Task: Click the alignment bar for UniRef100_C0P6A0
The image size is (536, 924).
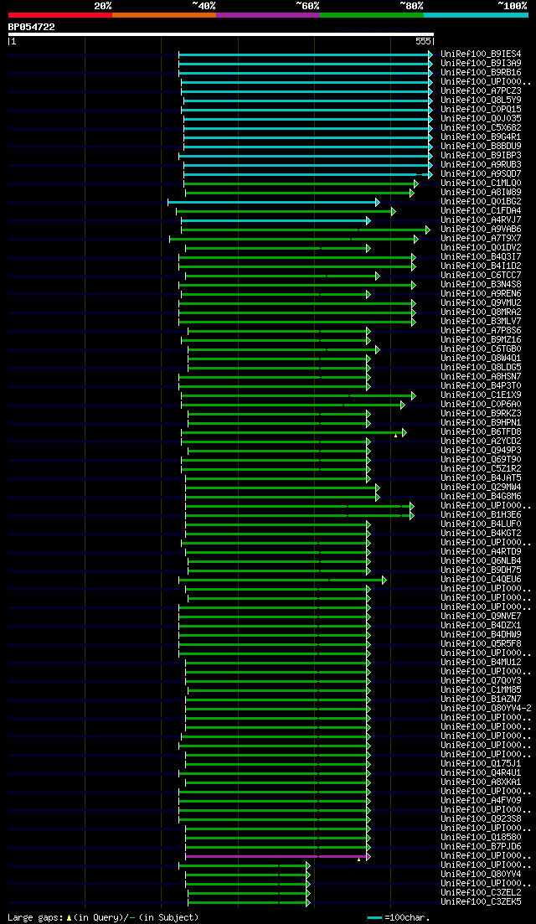Action: tap(293, 405)
